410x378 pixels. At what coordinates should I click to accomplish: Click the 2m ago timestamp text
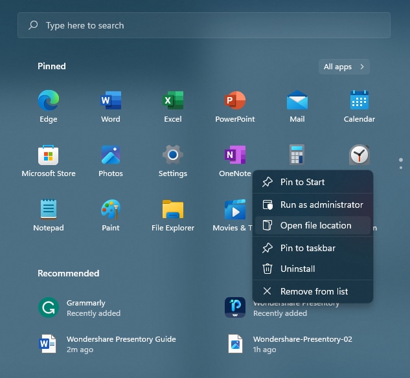point(80,350)
